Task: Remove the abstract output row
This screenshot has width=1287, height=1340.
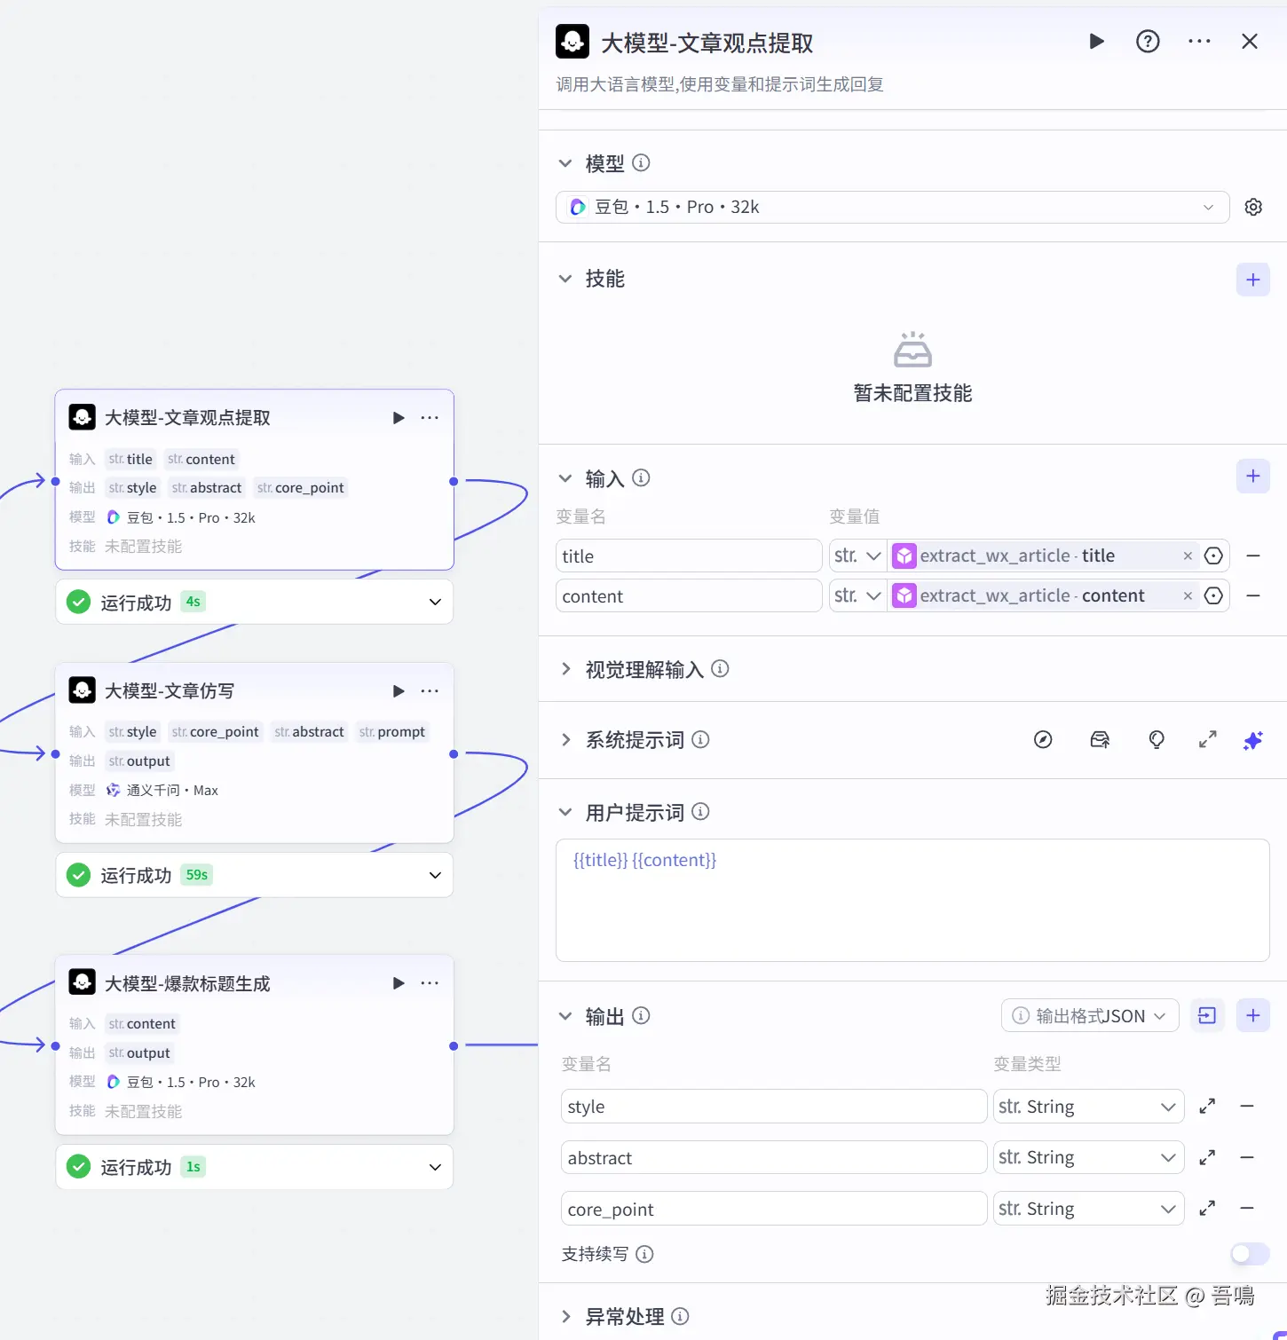Action: point(1247,1157)
